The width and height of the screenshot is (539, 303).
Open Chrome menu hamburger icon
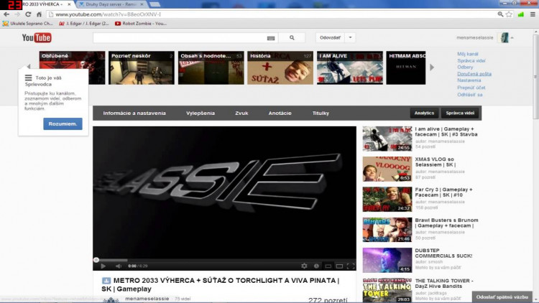(533, 14)
